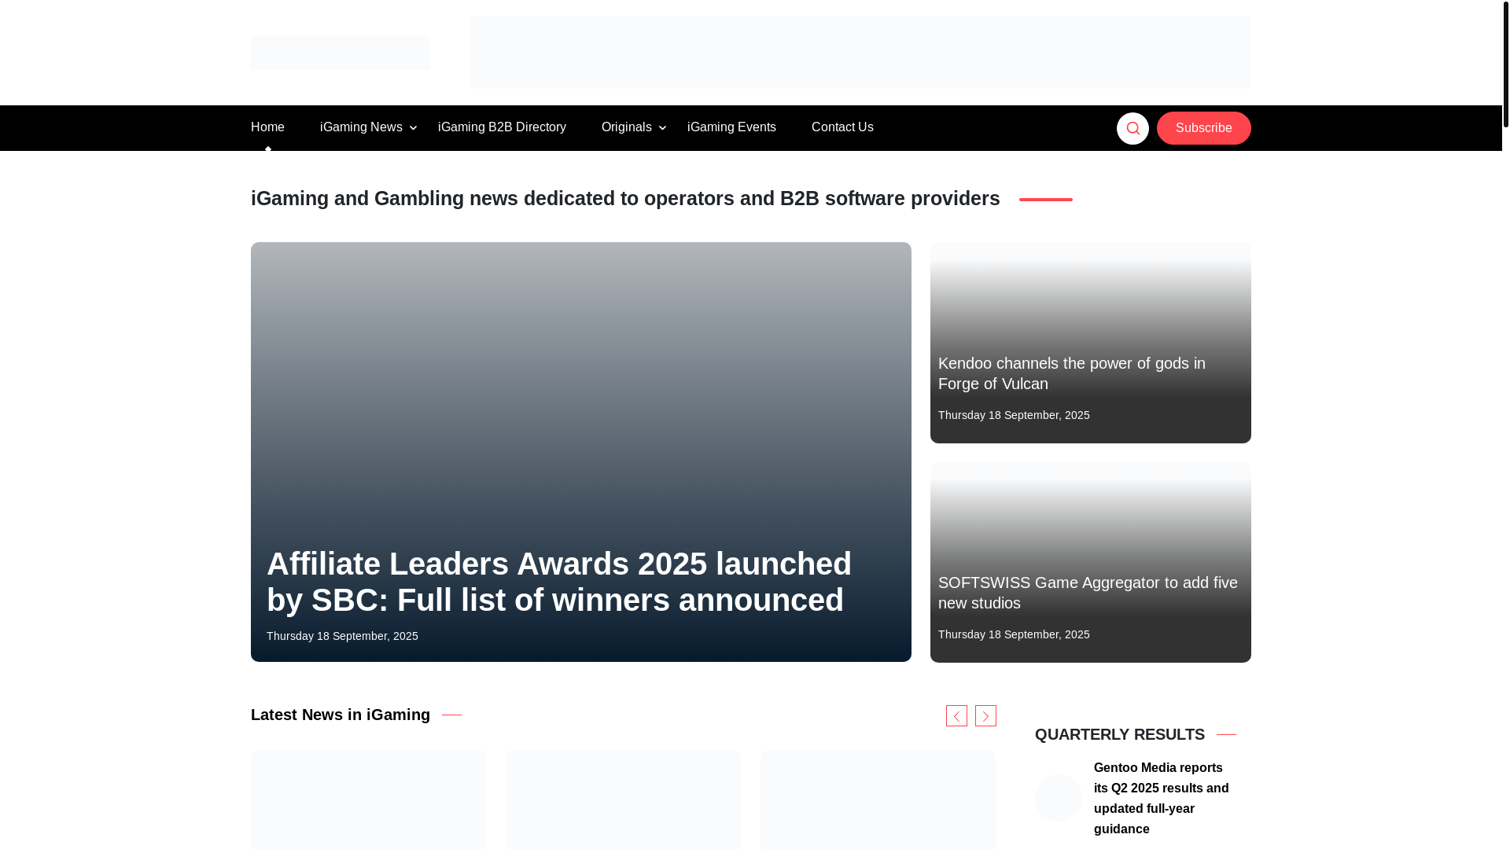
Task: Click the Subscribe button
Action: [1203, 128]
